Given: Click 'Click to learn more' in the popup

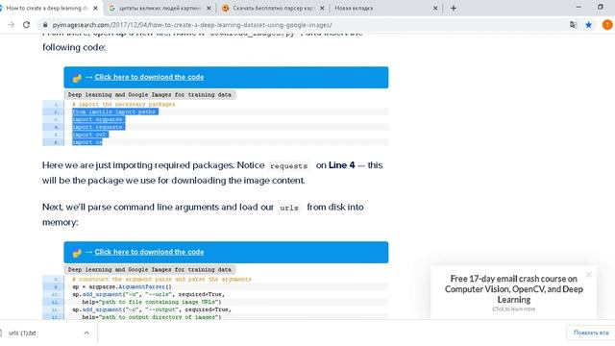Looking at the screenshot, I should coord(513,309).
